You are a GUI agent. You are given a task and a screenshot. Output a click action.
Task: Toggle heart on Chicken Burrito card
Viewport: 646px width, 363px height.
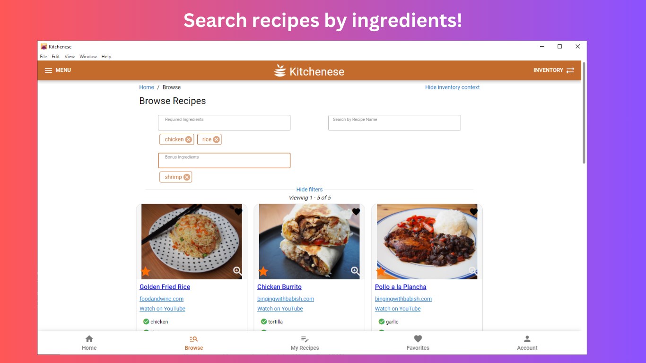[356, 212]
